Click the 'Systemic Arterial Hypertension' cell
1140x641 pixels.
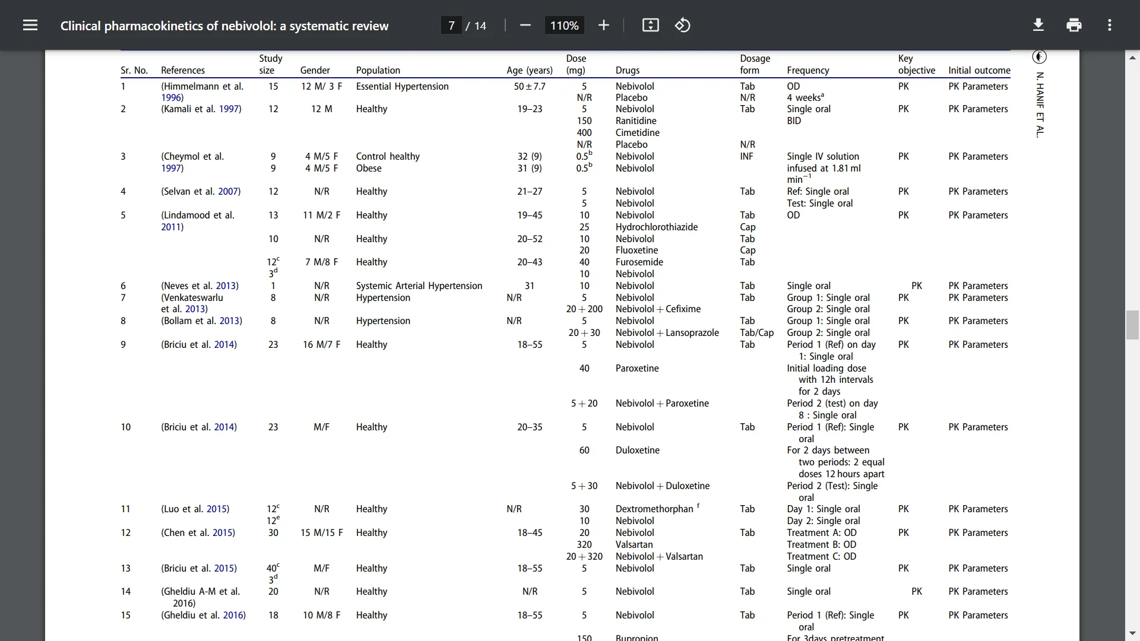(x=419, y=286)
